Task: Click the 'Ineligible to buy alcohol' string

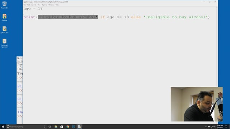Action: (x=175, y=17)
